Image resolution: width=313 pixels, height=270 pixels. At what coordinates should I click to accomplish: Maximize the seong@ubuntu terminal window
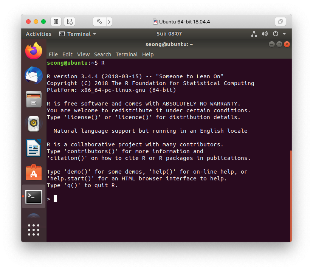click(x=279, y=44)
